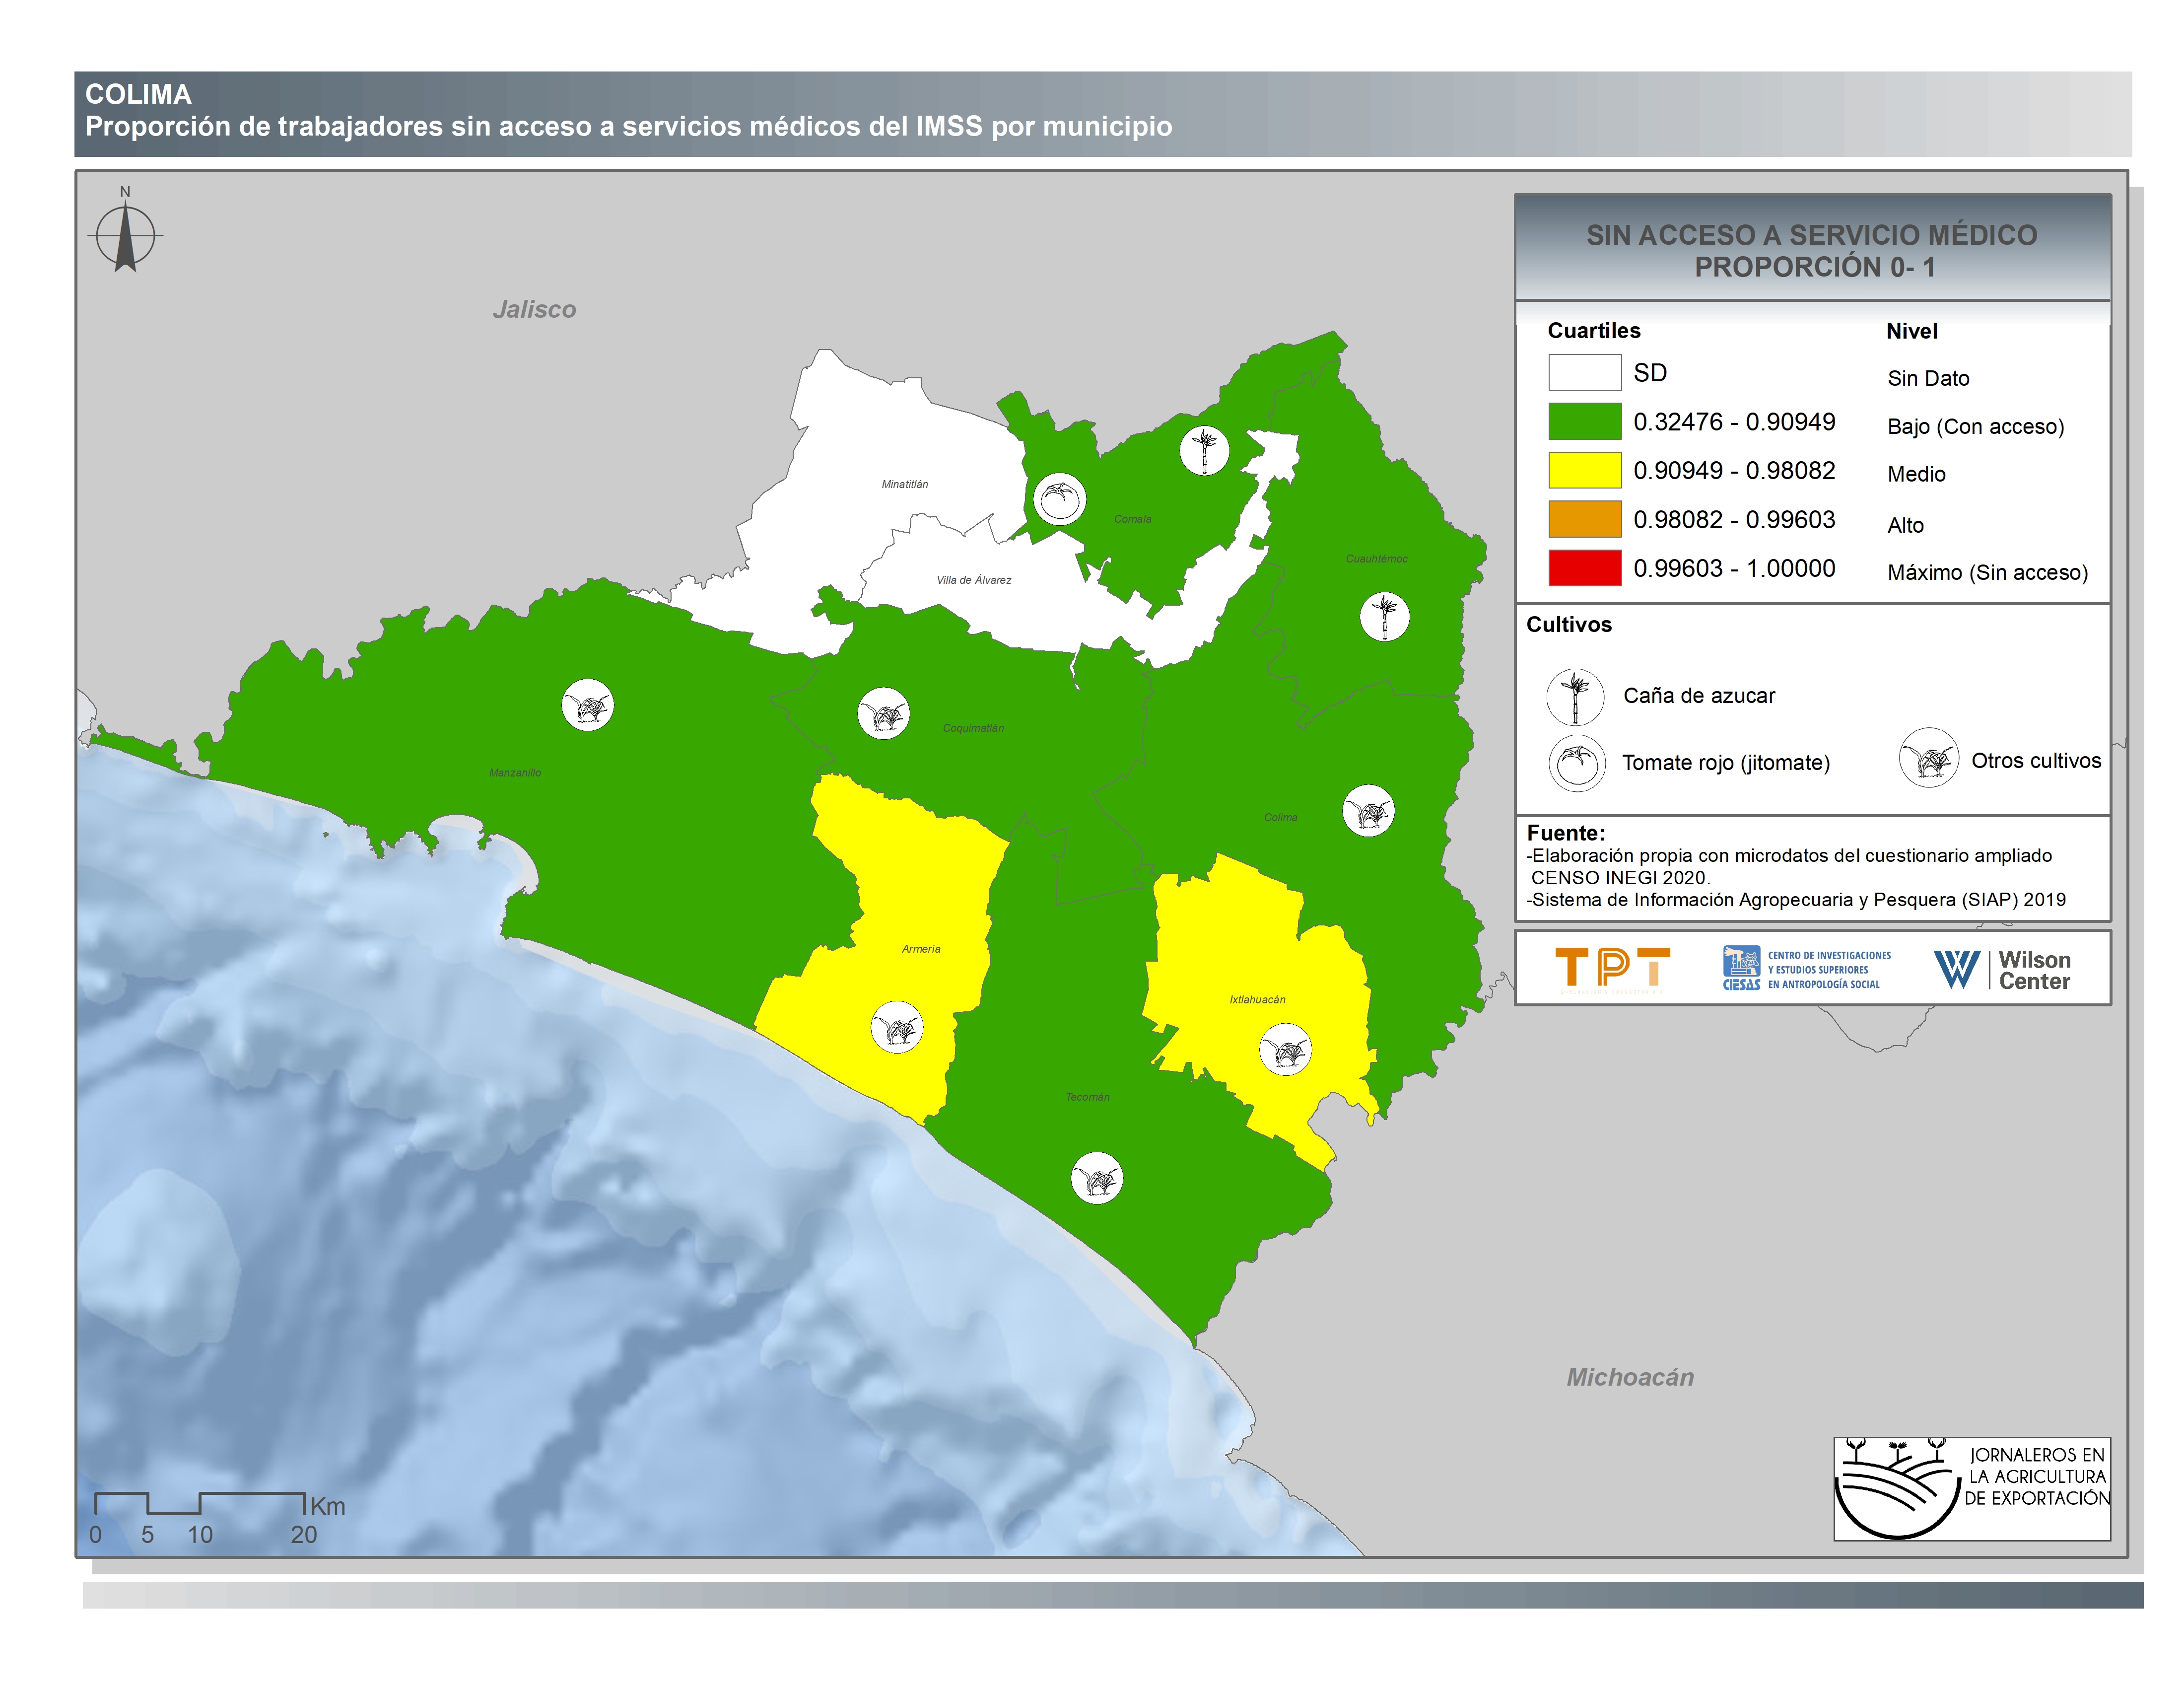Click the Jornaleros en la Agricultura logo
2184x1688 pixels.
pyautogui.click(x=1971, y=1488)
